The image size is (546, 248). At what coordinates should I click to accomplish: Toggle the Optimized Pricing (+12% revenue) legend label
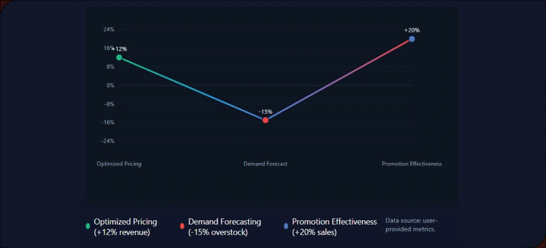tap(126, 227)
